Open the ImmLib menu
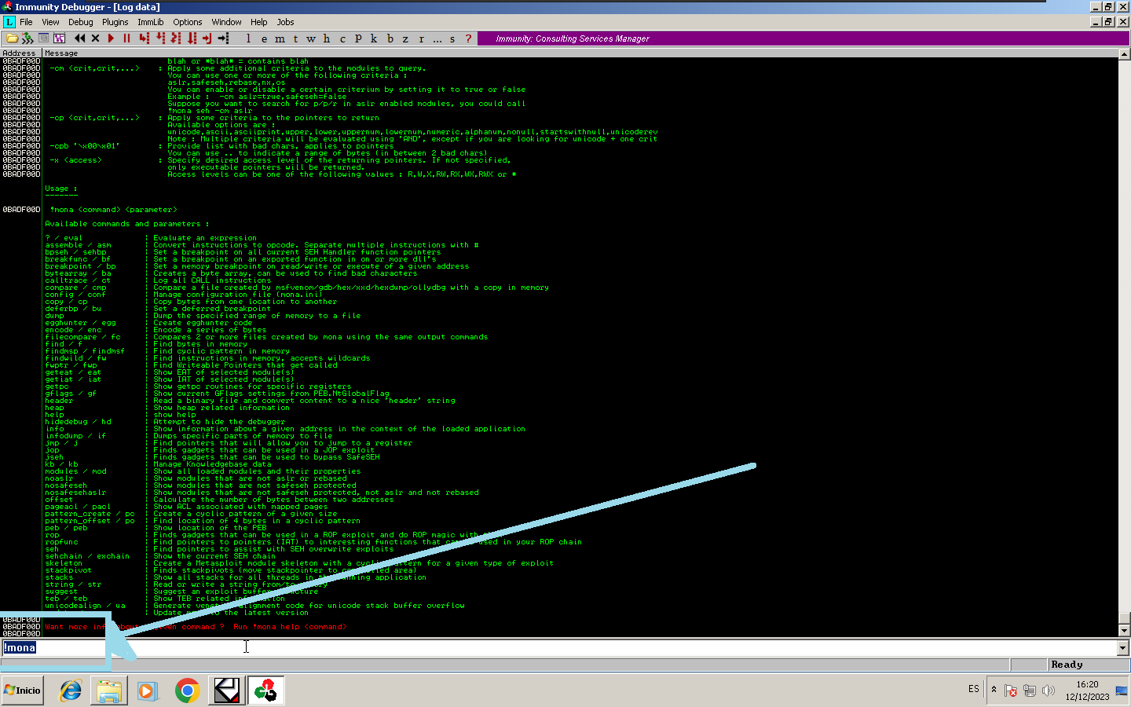1131x707 pixels. (151, 22)
